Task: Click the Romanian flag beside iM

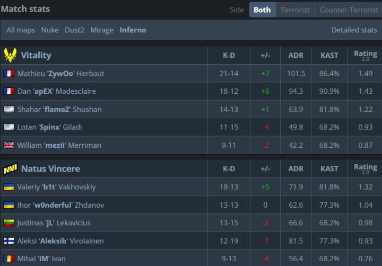Action: (8, 259)
